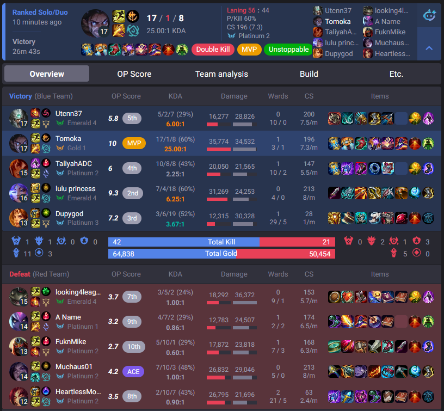Open Muchaus01 profile in Red Team table
This screenshot has width=444, height=411.
tap(74, 366)
